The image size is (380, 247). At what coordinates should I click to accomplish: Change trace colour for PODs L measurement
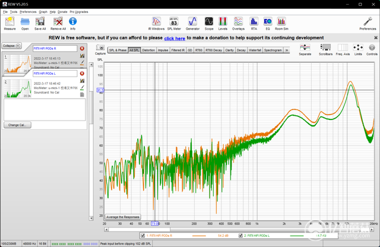[82, 87]
